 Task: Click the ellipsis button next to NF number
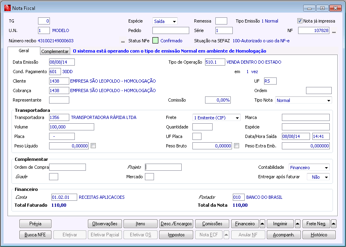tap(334, 31)
